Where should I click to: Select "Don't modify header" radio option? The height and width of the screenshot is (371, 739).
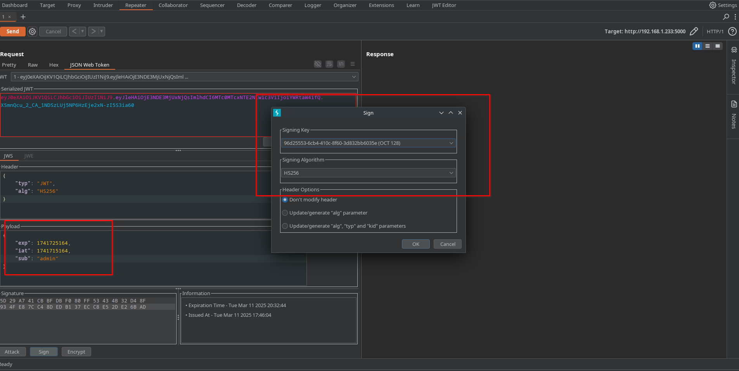[x=285, y=200]
